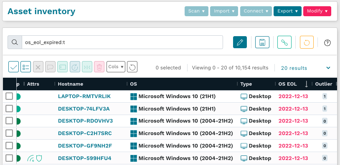Click the outlier badge on LAPTOP-RMTVRLIK row
Image resolution: width=340 pixels, height=165 pixels.
point(325,96)
